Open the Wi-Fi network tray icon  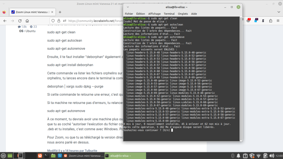click(x=258, y=156)
